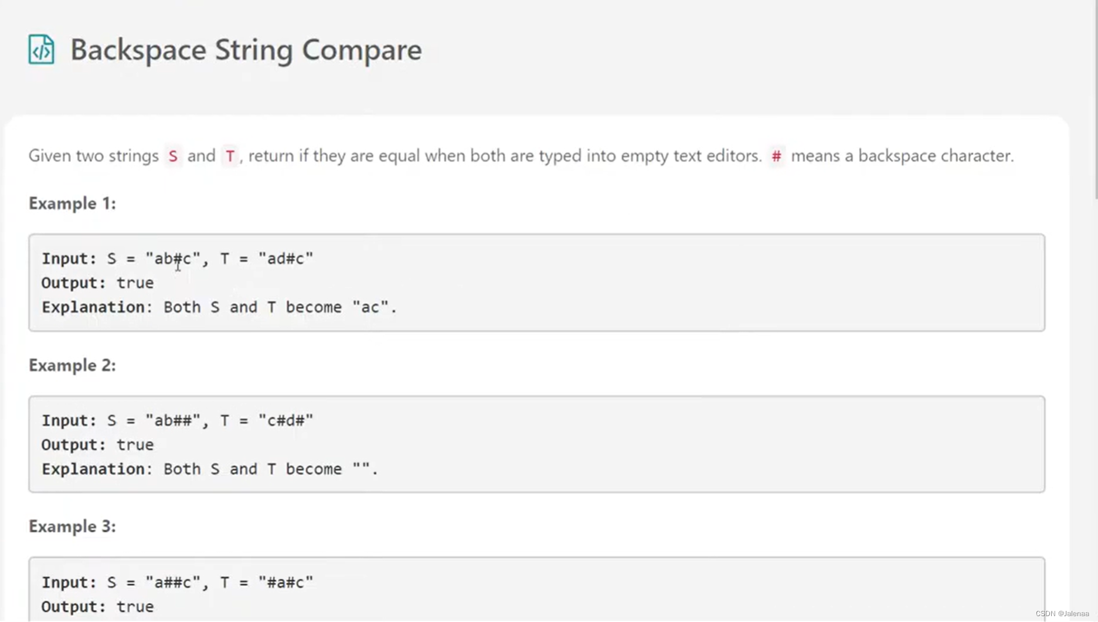
Task: Click the "ab#c" string in Example 1
Action: click(x=173, y=259)
